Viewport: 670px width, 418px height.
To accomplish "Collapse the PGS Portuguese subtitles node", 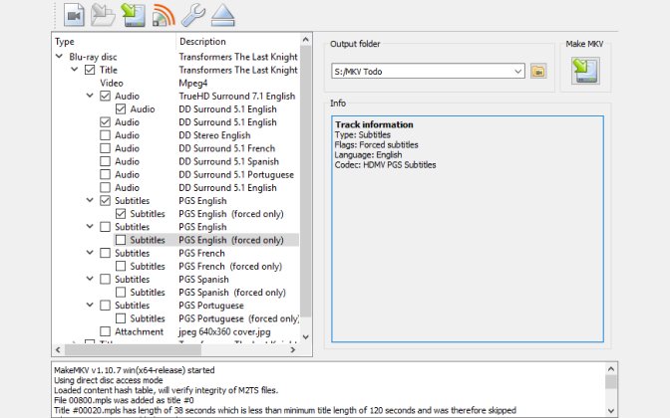I will (x=90, y=305).
